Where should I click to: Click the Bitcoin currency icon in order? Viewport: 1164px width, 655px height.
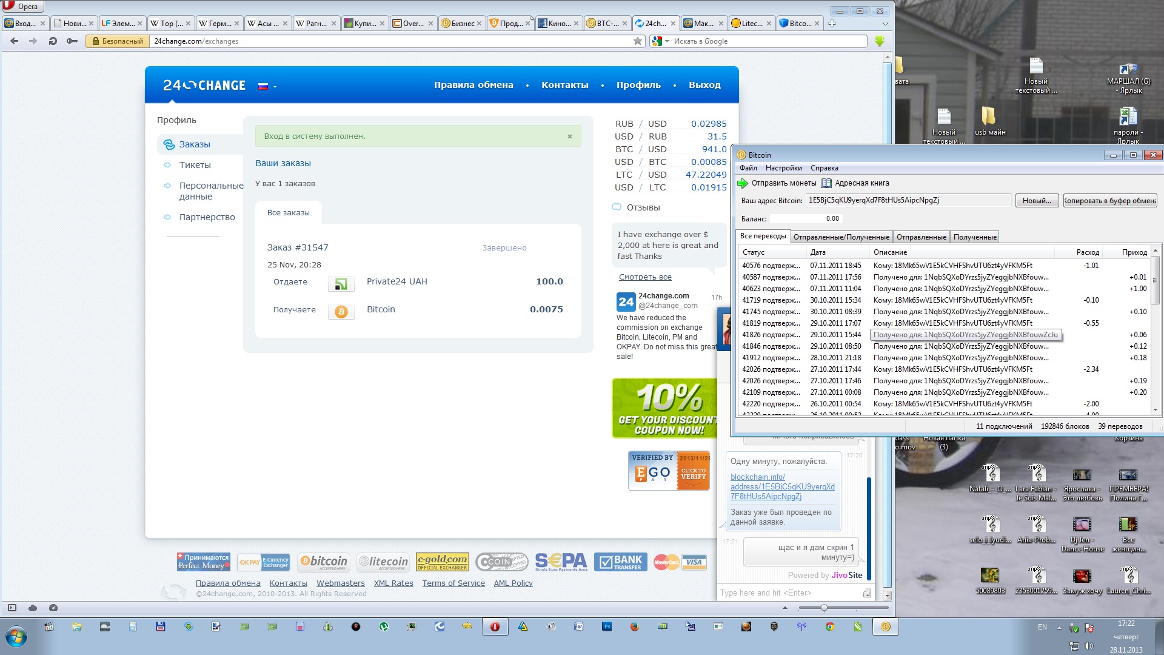tap(341, 311)
